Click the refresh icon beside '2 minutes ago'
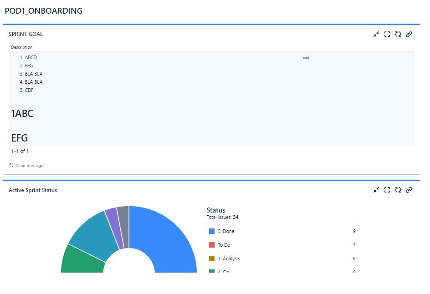Viewport: 430px width, 294px height. pos(11,165)
